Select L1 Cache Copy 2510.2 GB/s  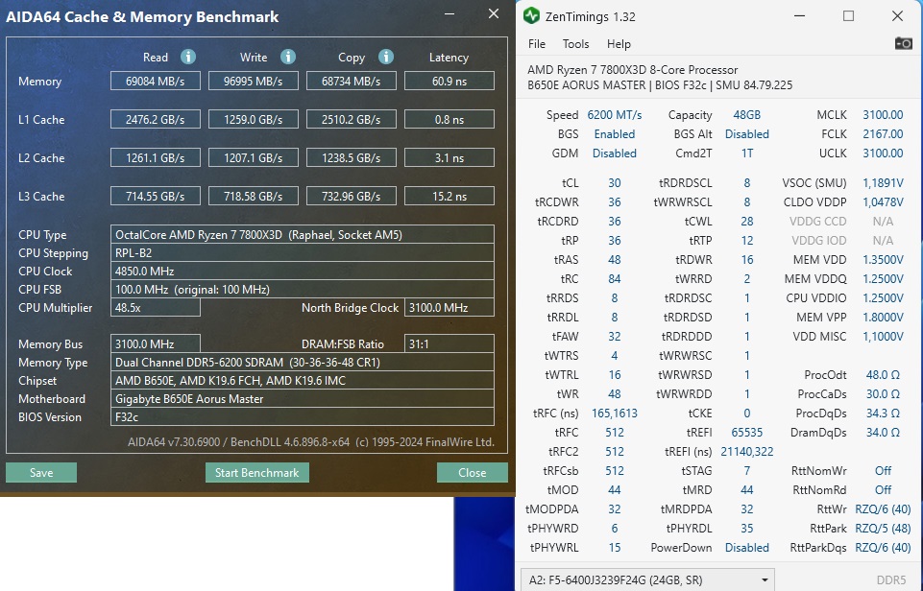click(x=352, y=119)
